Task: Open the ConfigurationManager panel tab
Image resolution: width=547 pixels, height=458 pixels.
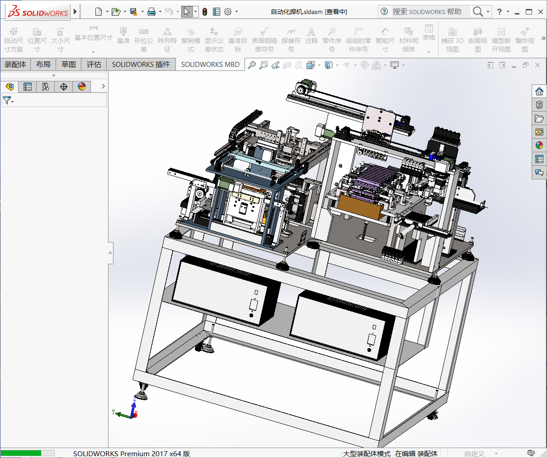Action: 46,86
